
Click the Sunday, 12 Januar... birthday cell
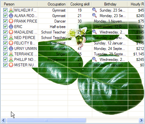click(110, 43)
